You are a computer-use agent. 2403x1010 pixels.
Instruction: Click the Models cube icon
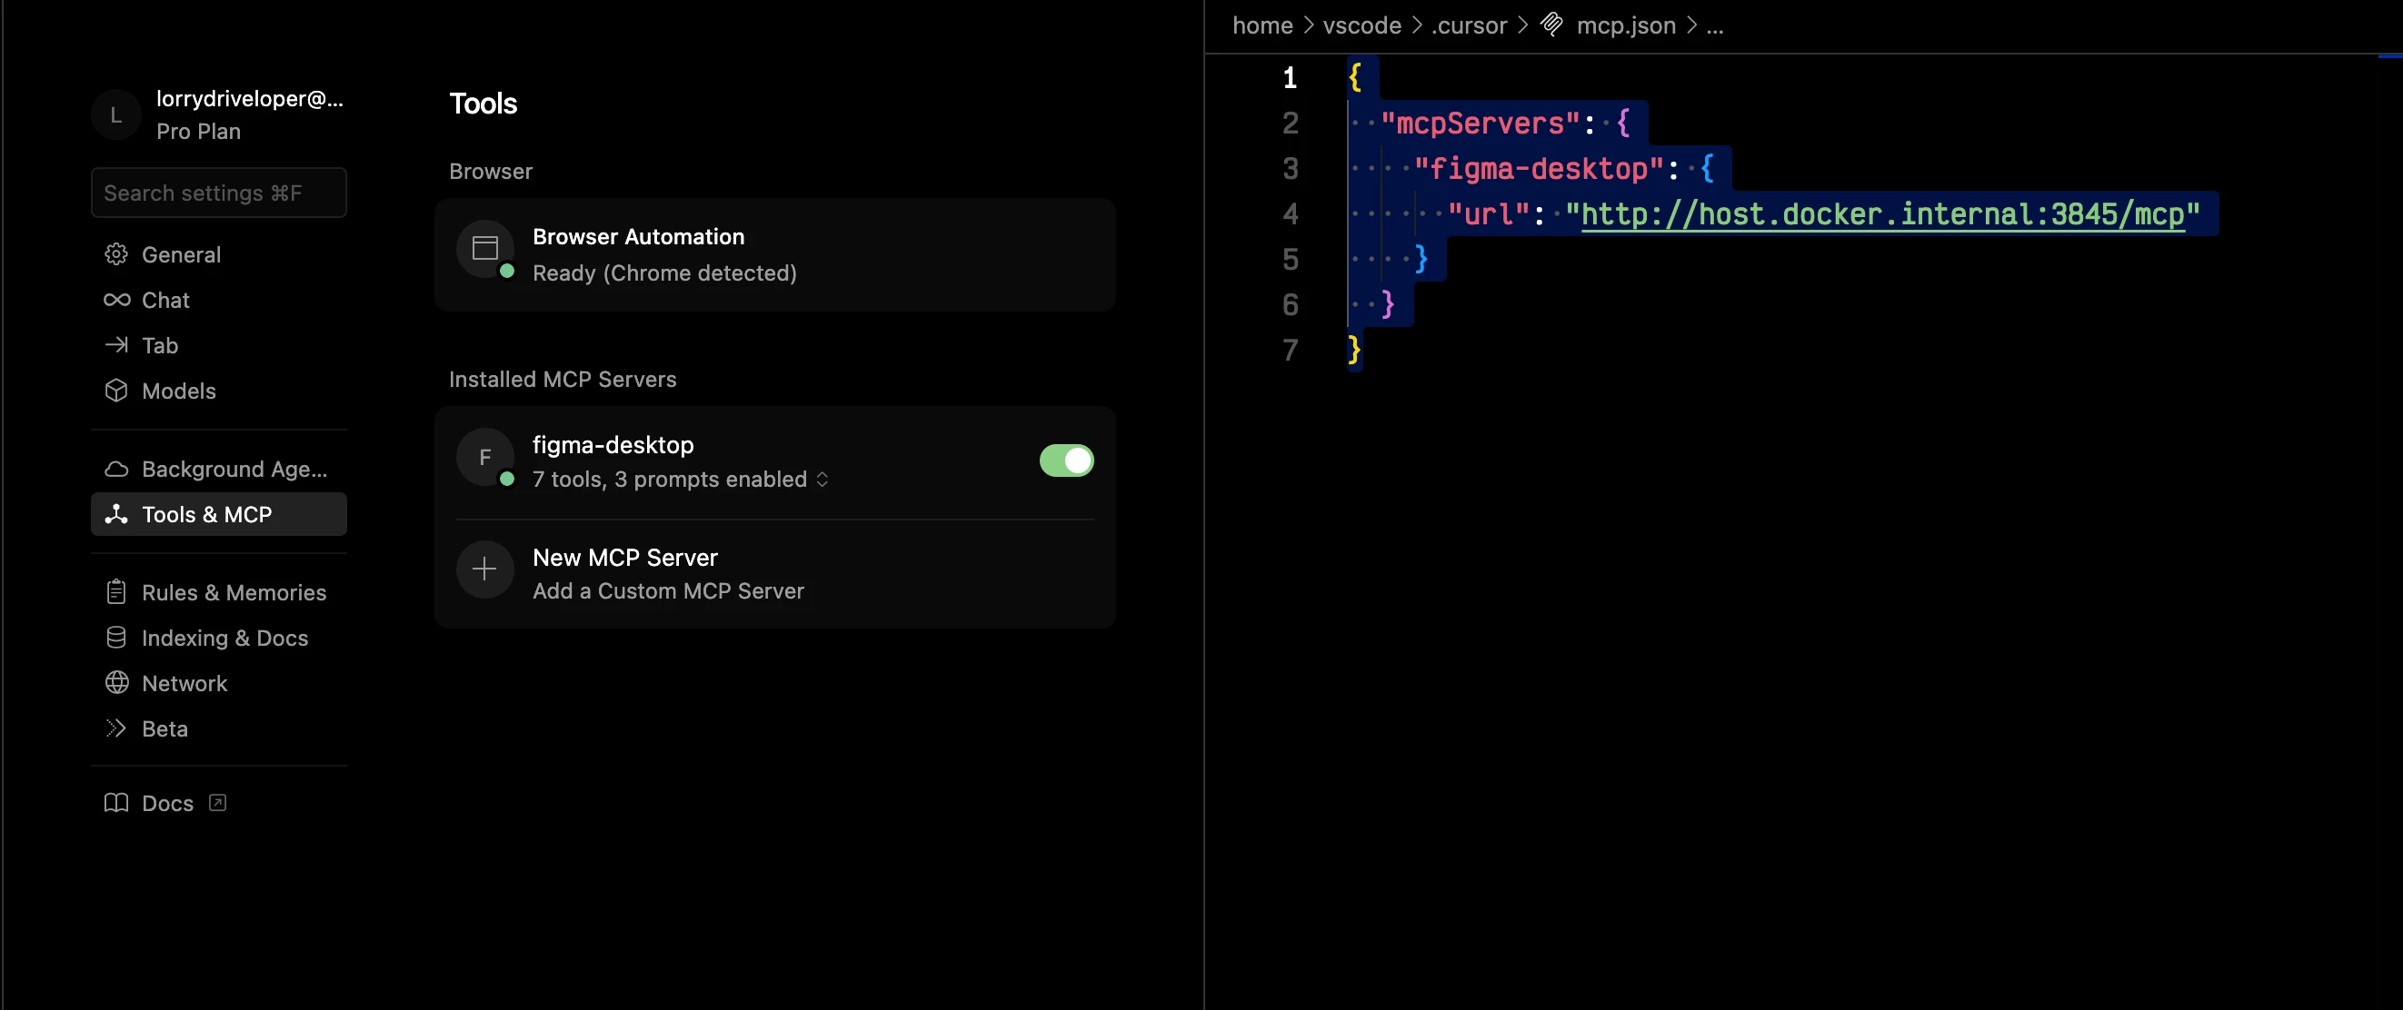pyautogui.click(x=115, y=391)
